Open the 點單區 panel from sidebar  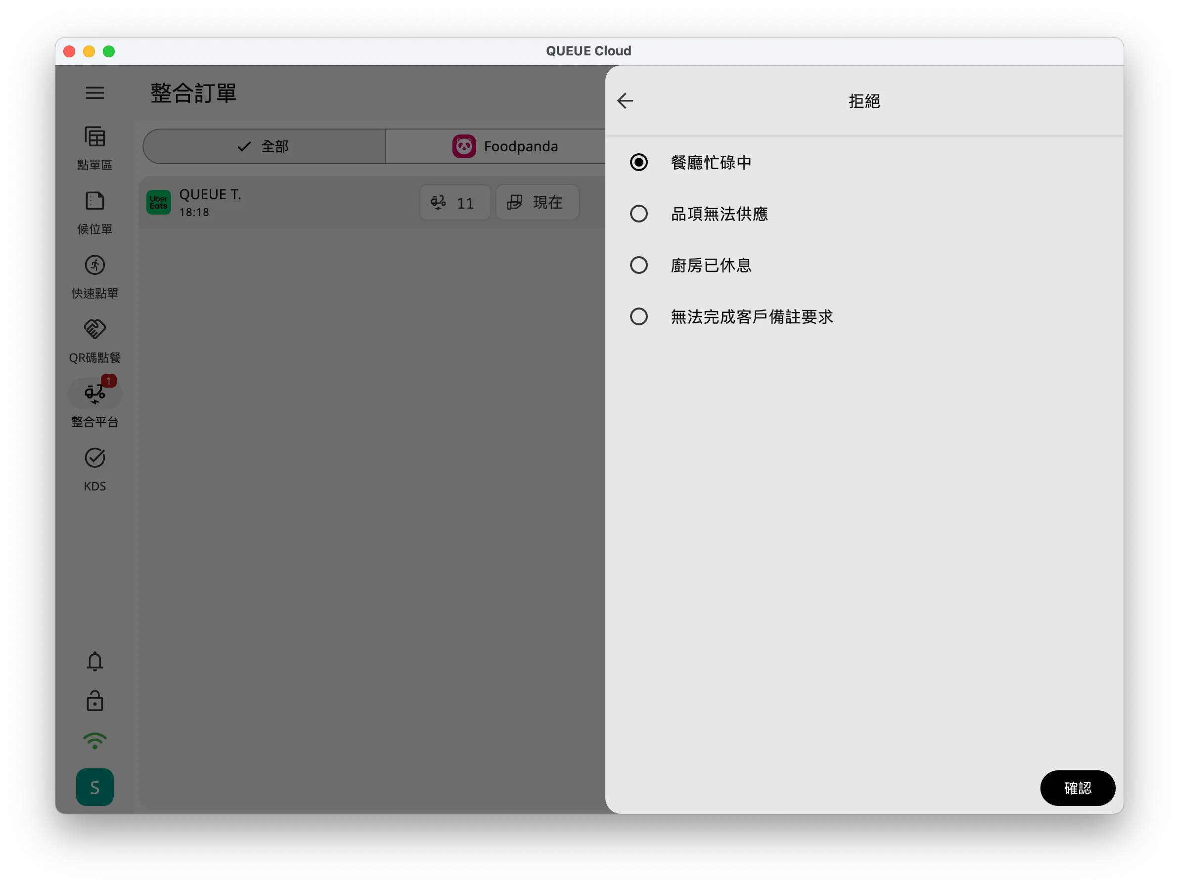tap(95, 146)
